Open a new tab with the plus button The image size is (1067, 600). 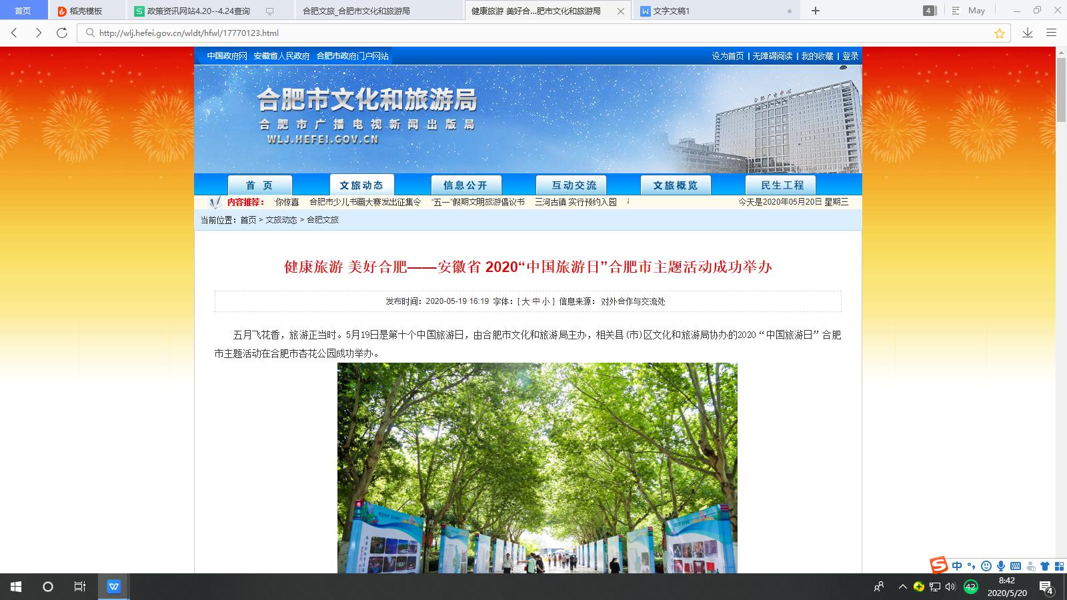pos(815,11)
